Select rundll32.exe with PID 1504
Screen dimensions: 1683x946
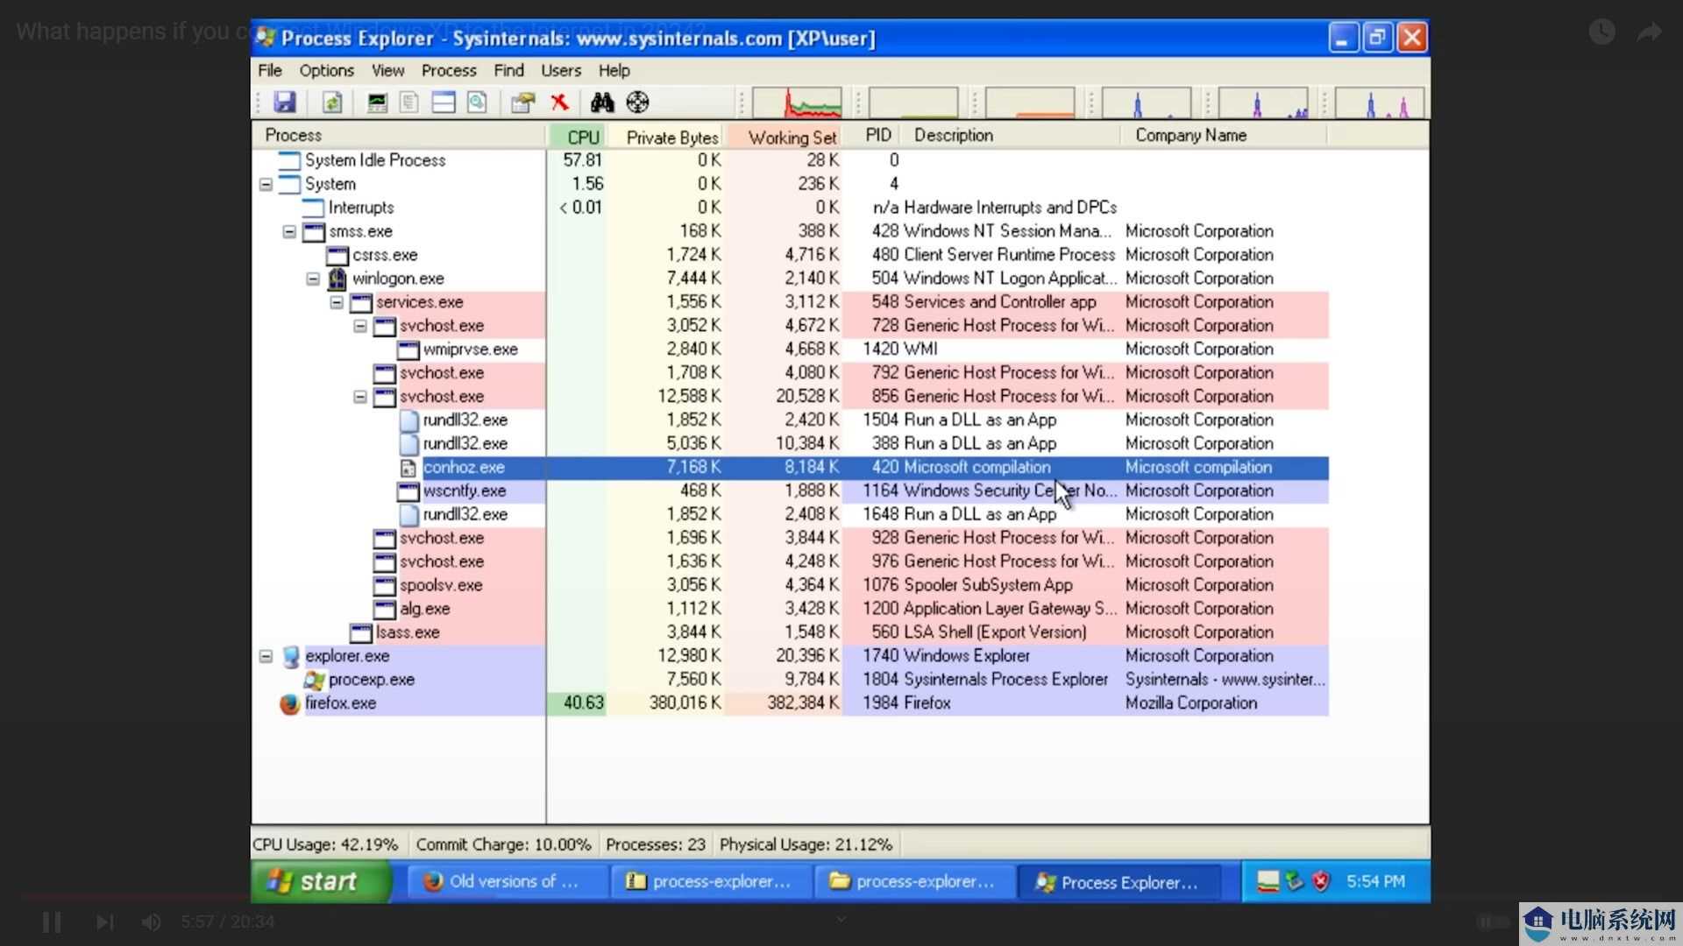pyautogui.click(x=791, y=420)
